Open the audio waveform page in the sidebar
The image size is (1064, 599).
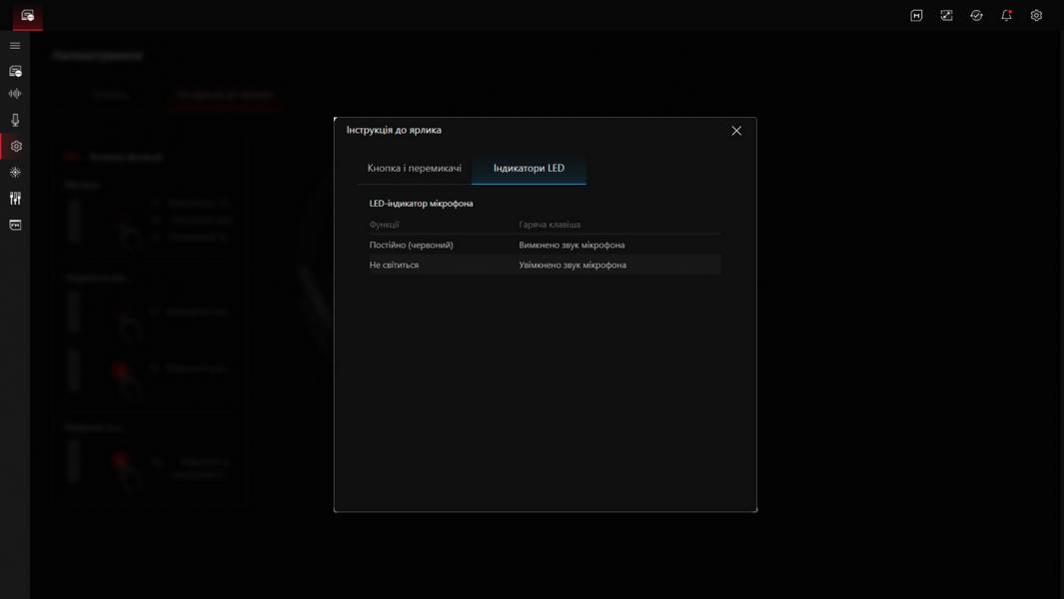click(15, 94)
